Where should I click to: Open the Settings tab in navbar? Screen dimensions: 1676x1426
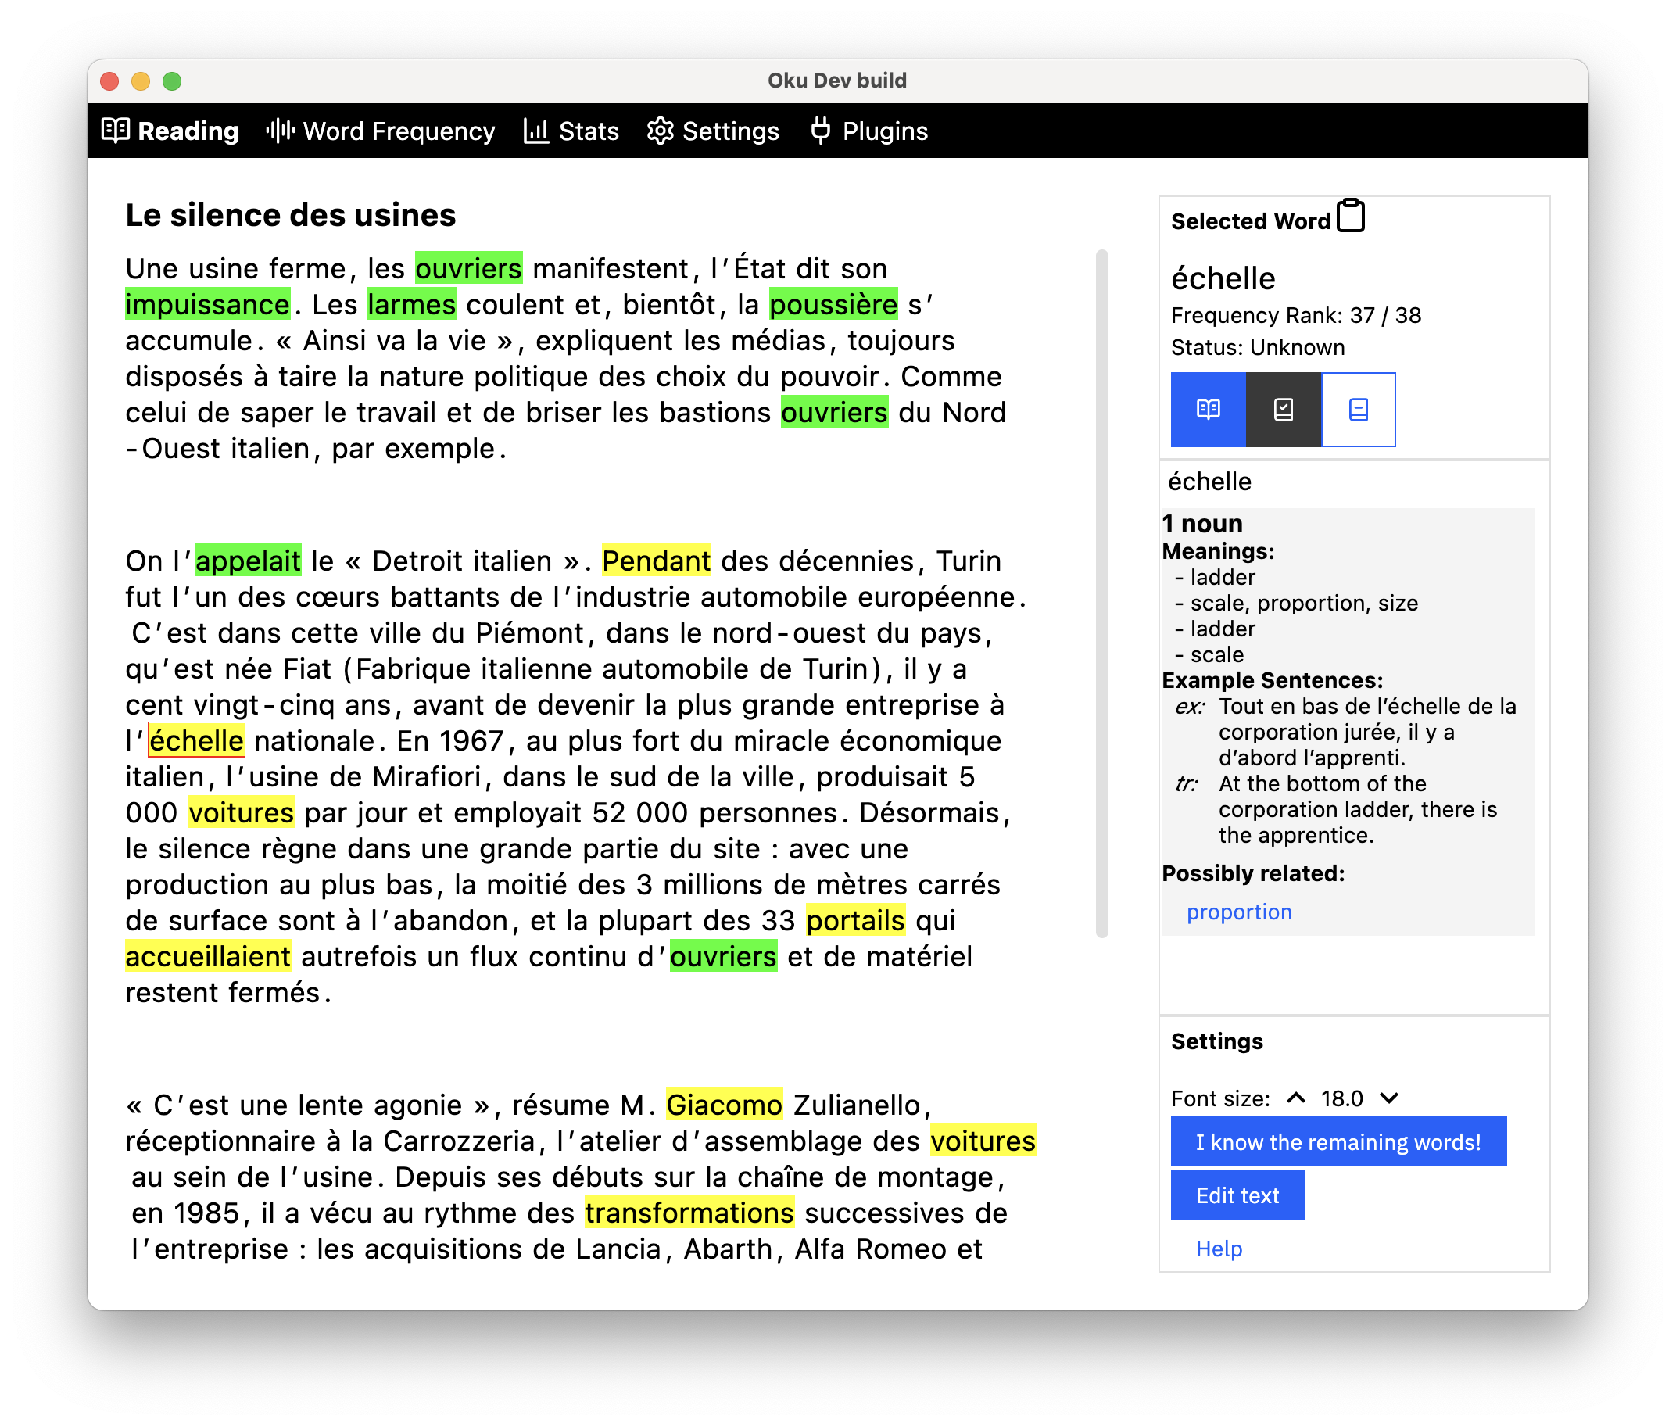[x=713, y=130]
